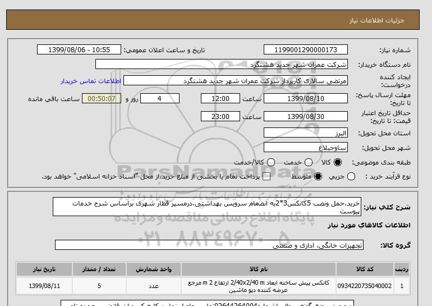Image resolution: width=432 pixels, height=306 pixels.
Task: Select the متوسط purchase type radio
Action: (318, 176)
